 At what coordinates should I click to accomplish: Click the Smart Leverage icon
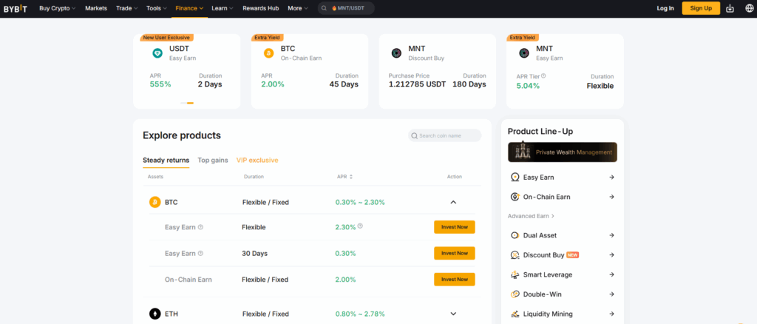(515, 274)
